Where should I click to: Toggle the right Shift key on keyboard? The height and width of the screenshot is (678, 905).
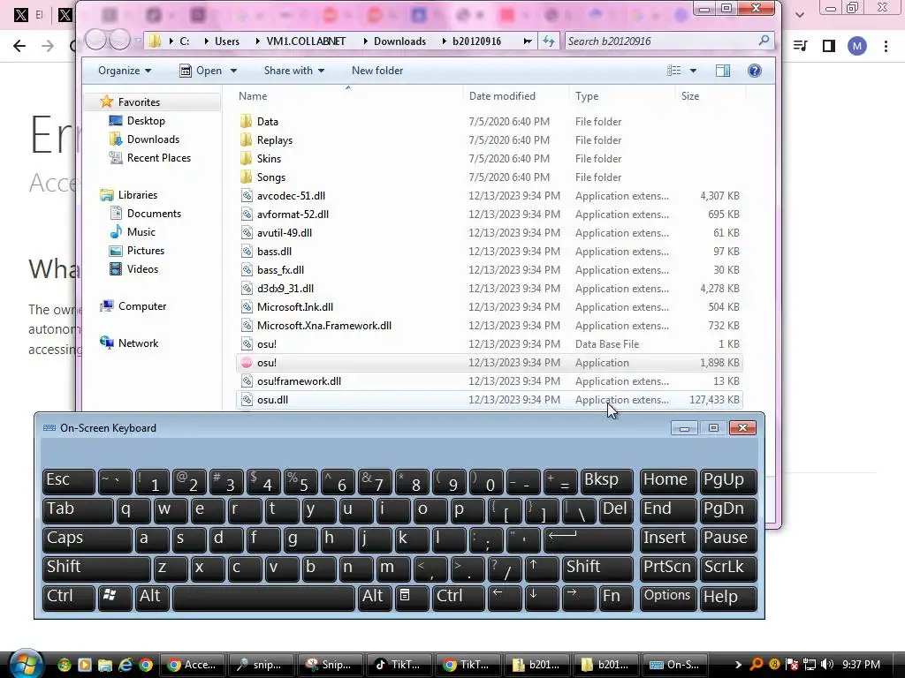pos(597,569)
